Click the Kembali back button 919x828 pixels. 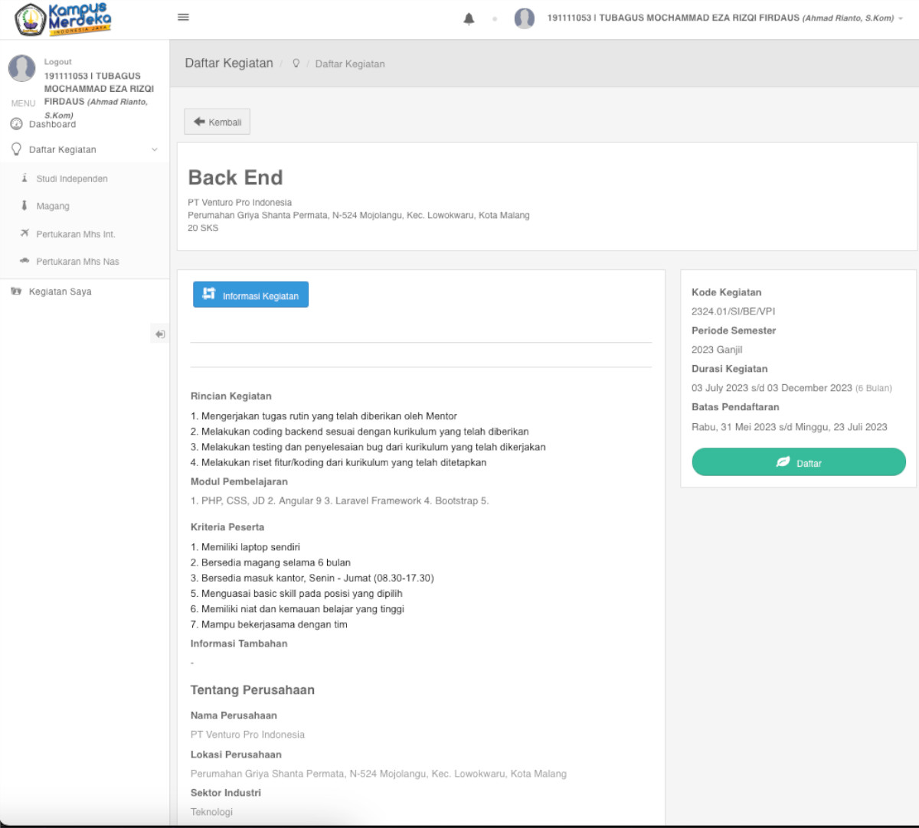click(x=217, y=122)
